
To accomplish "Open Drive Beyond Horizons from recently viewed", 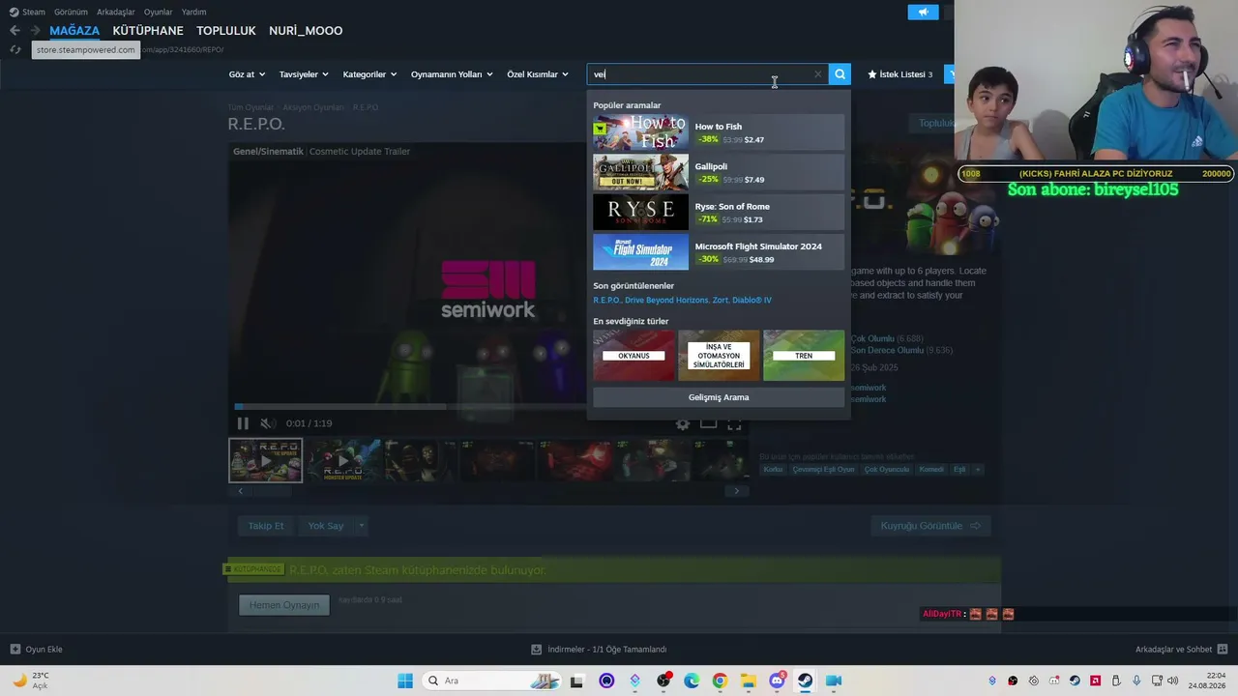I will pyautogui.click(x=666, y=301).
